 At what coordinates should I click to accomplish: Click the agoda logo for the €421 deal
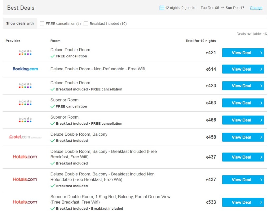coord(25,52)
